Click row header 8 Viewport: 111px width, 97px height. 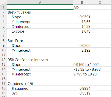(4, 41)
